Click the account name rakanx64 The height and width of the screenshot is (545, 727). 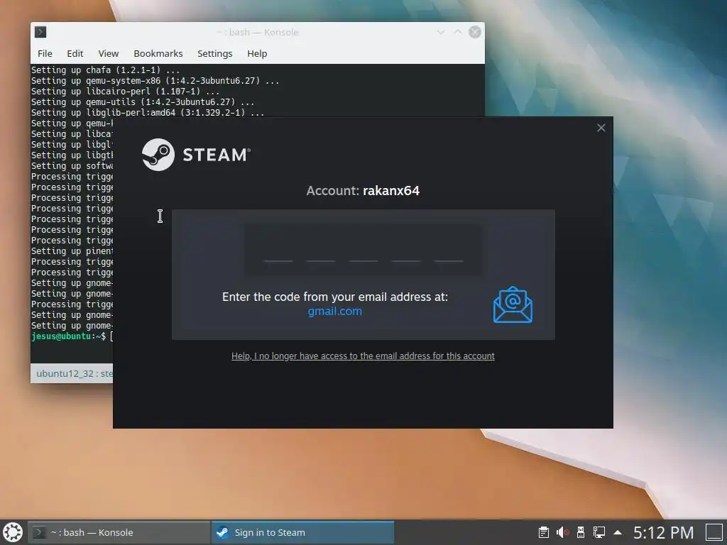point(391,190)
